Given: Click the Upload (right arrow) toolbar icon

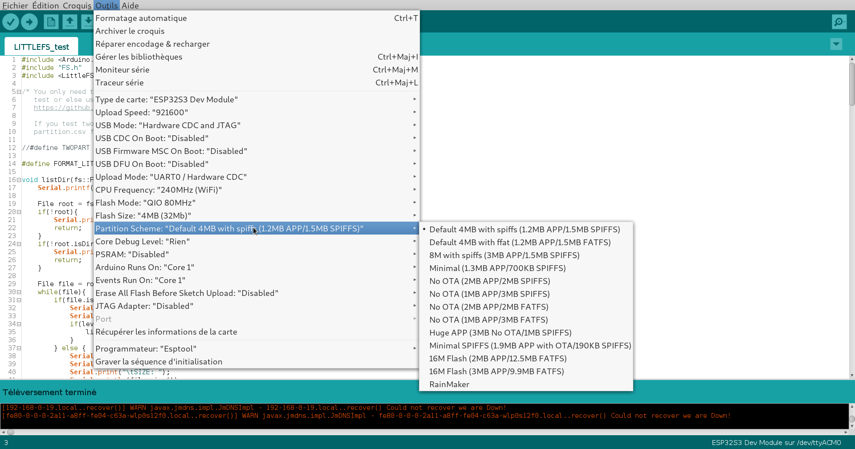Looking at the screenshot, I should (x=29, y=21).
